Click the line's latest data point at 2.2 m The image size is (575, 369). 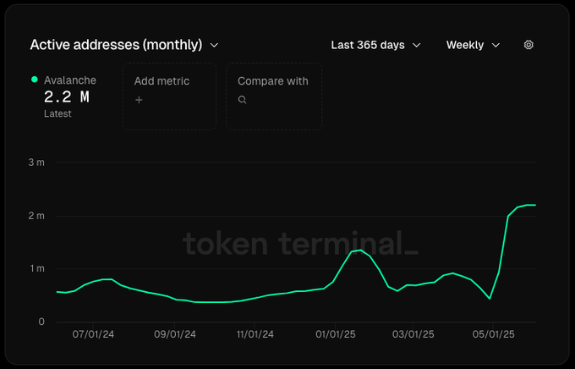[x=535, y=205]
